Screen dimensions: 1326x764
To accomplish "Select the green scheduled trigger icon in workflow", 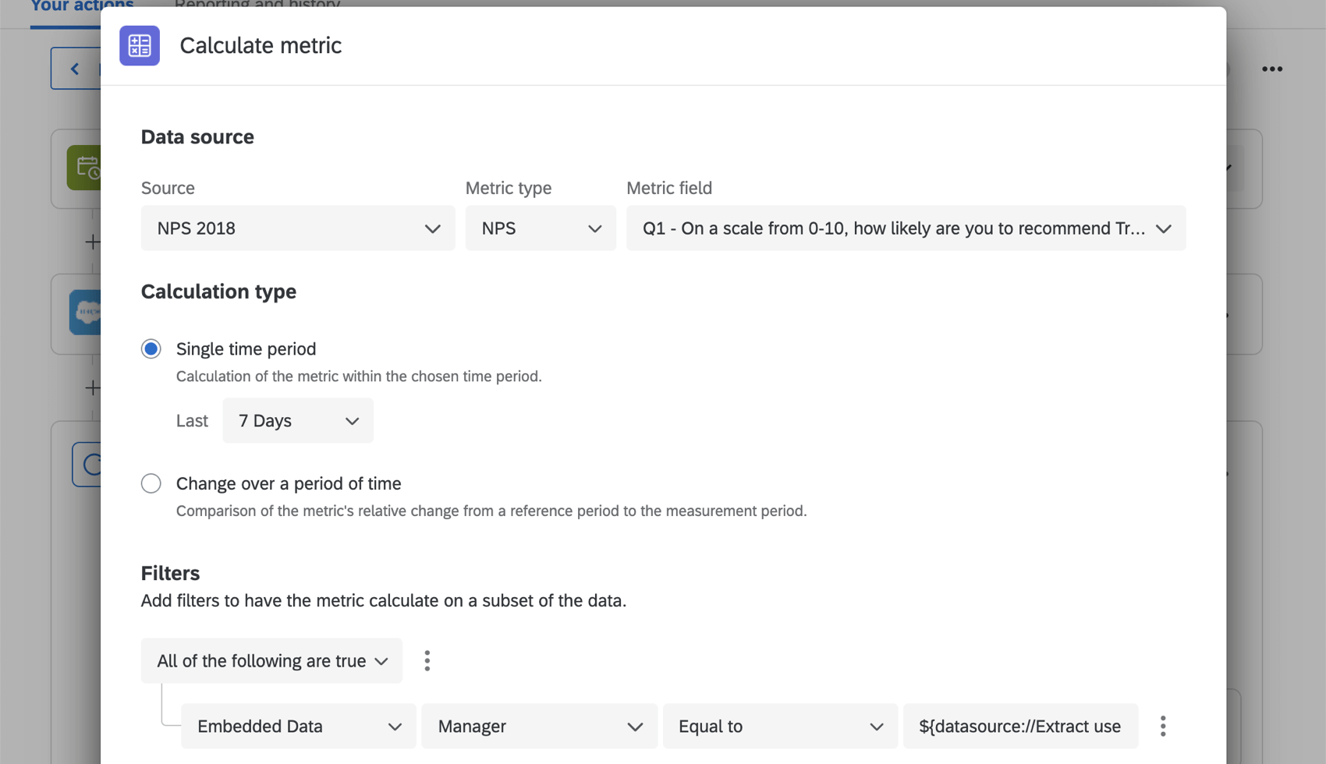I will [88, 168].
